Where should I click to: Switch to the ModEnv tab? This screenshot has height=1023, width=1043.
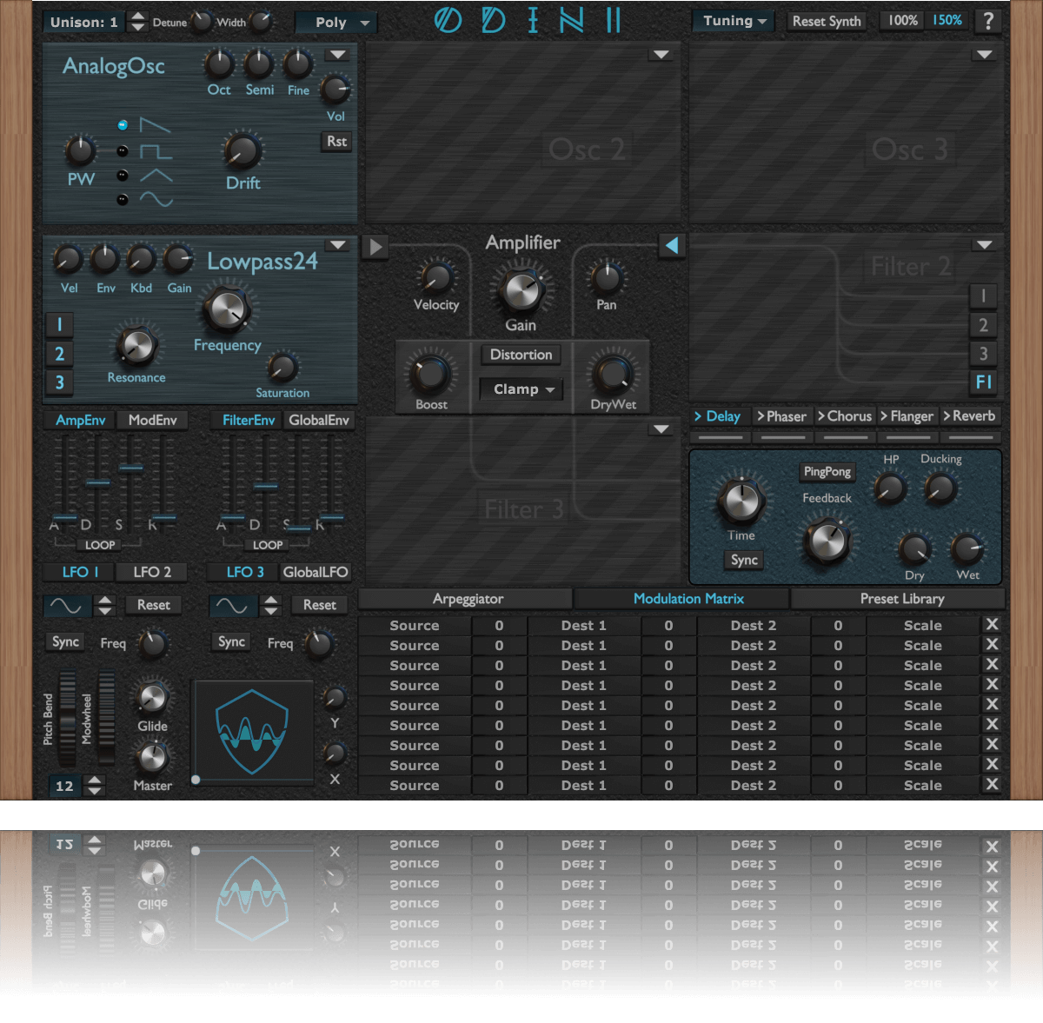[x=152, y=421]
